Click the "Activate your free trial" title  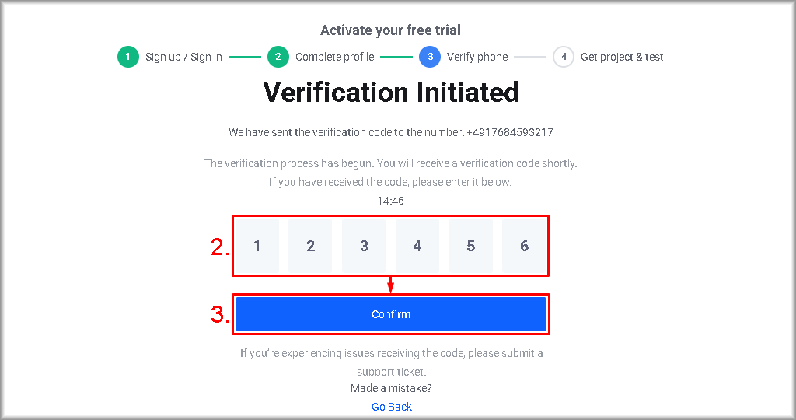pos(390,30)
